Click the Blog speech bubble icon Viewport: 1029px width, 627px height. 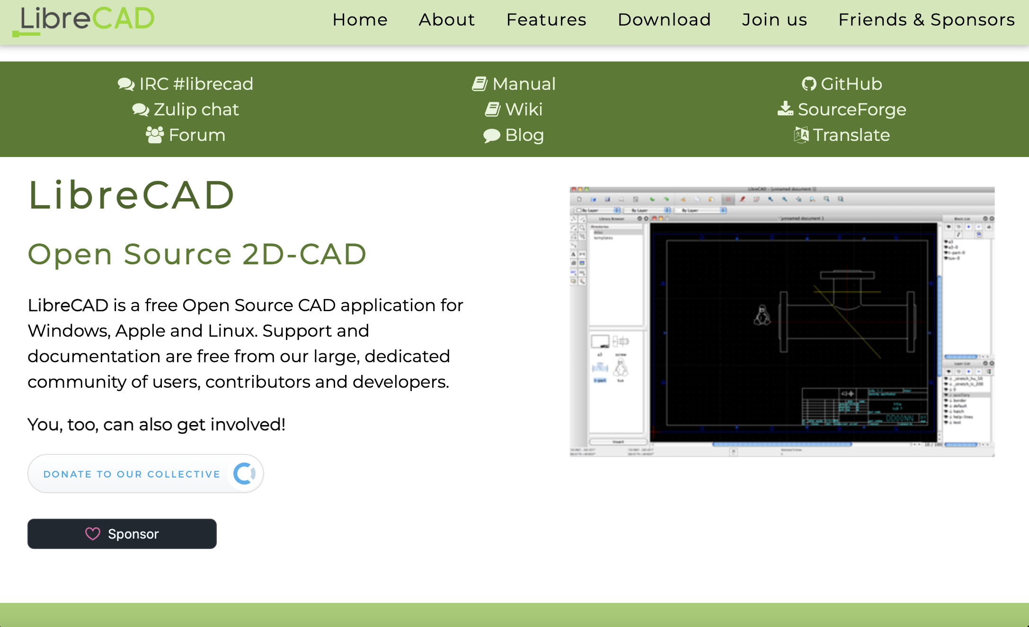492,136
